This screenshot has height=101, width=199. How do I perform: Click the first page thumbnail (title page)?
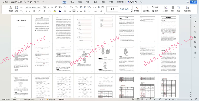[x=21, y=29]
